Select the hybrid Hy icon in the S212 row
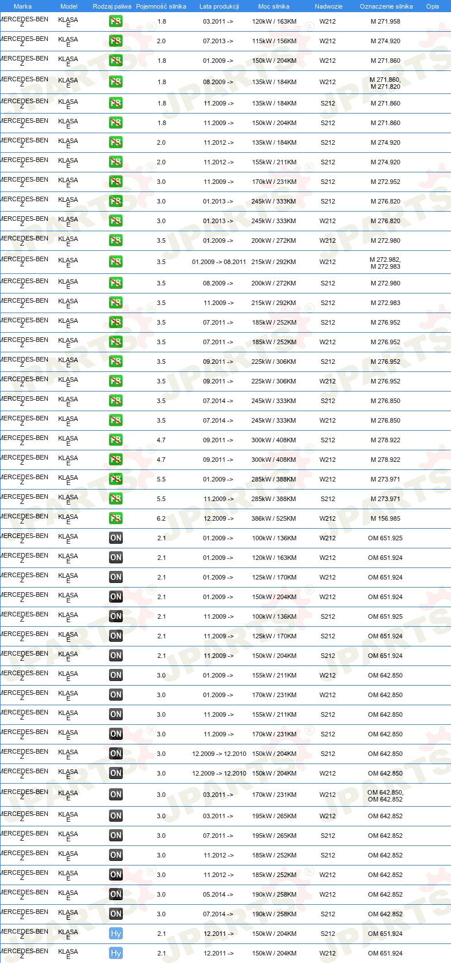The width and height of the screenshot is (451, 963). click(x=116, y=934)
